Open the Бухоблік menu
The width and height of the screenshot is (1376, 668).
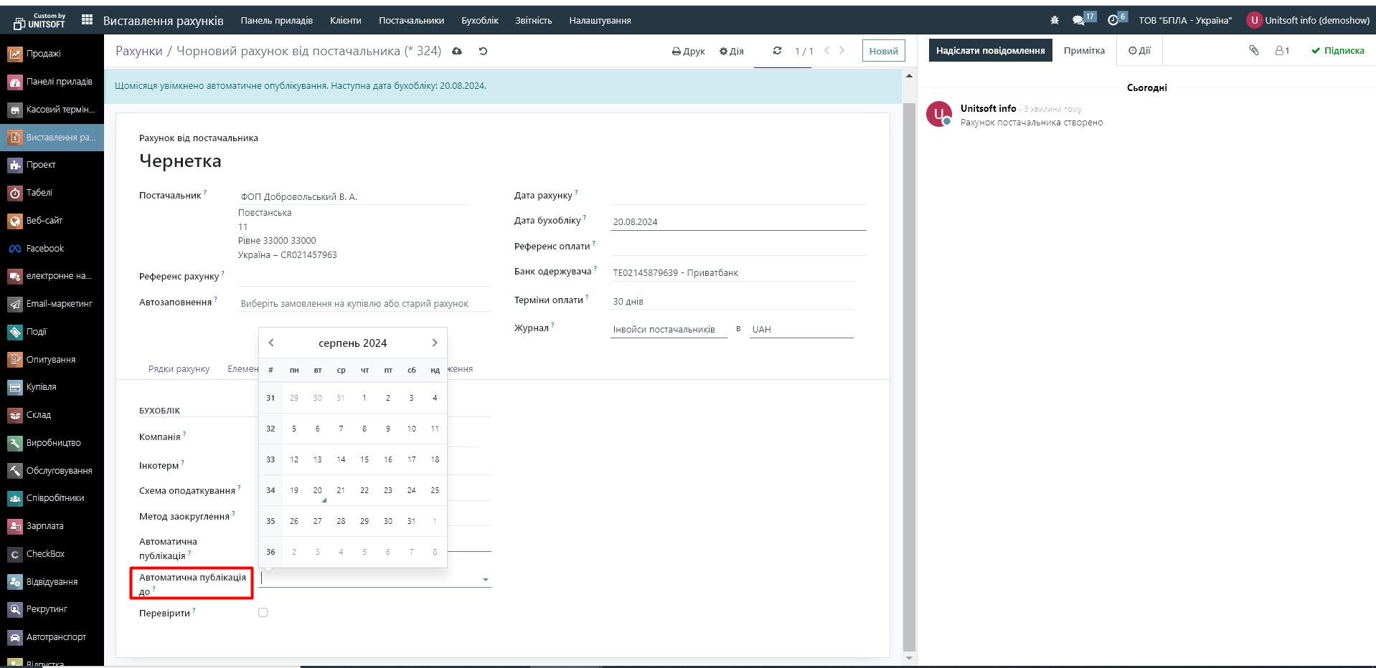(479, 20)
